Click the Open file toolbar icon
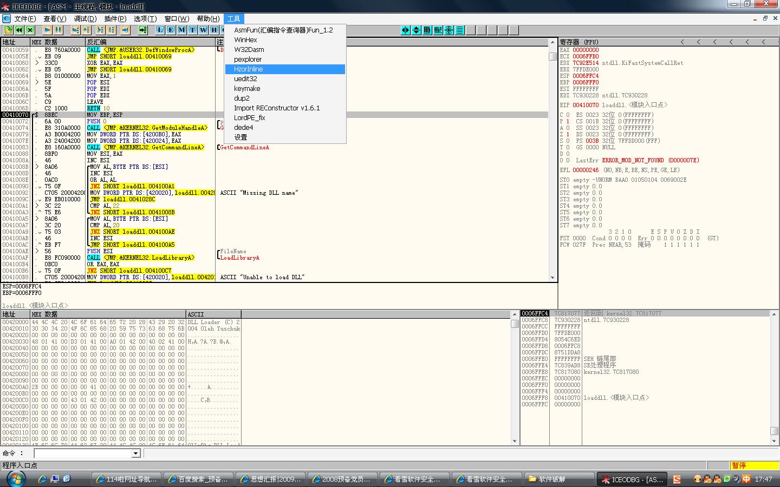Image resolution: width=780 pixels, height=487 pixels. pyautogui.click(x=8, y=30)
